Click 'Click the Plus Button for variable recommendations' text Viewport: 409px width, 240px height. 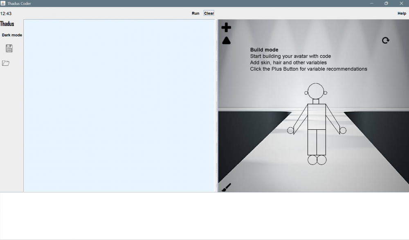pos(308,69)
